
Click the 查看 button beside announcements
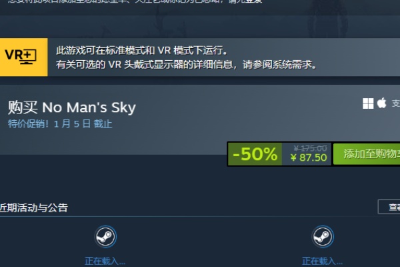389,207
